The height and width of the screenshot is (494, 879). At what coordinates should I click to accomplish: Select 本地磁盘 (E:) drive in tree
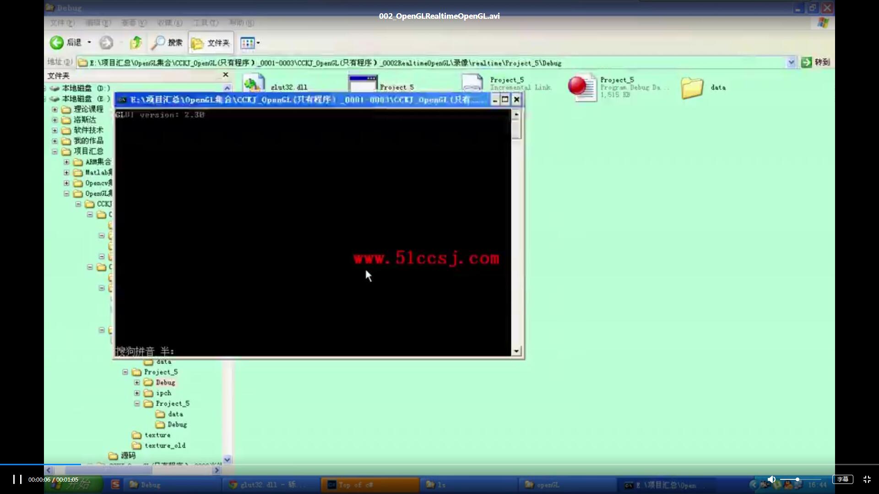(80, 98)
